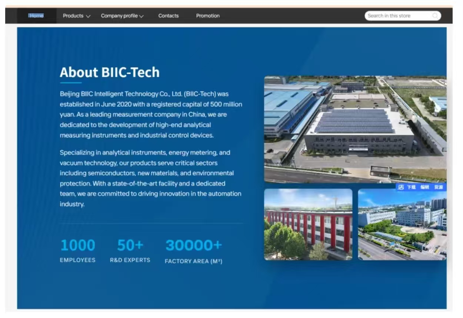Click the search magnifier icon
Image resolution: width=463 pixels, height=318 pixels.
[x=435, y=16]
